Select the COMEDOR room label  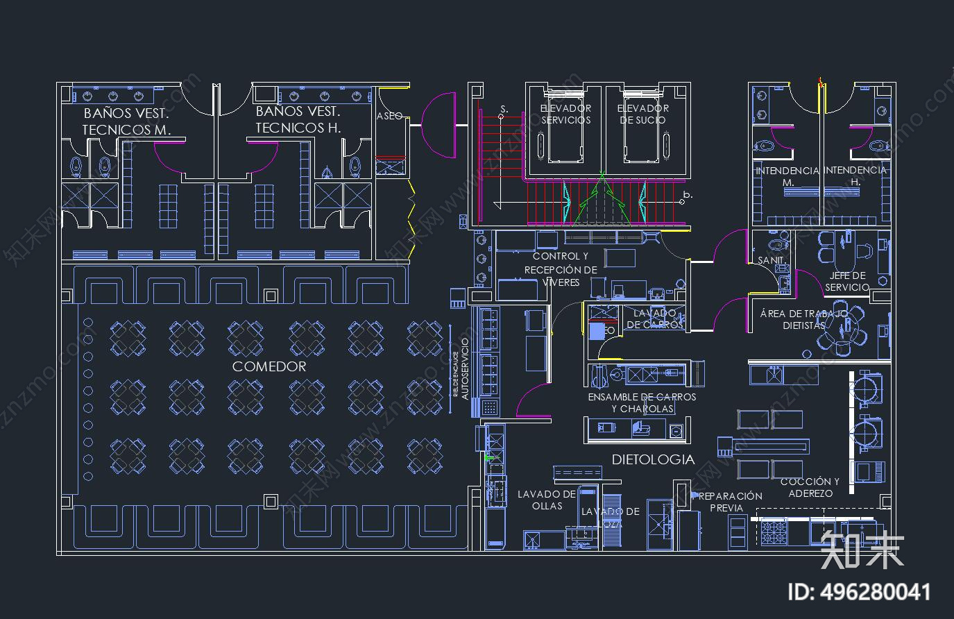269,366
